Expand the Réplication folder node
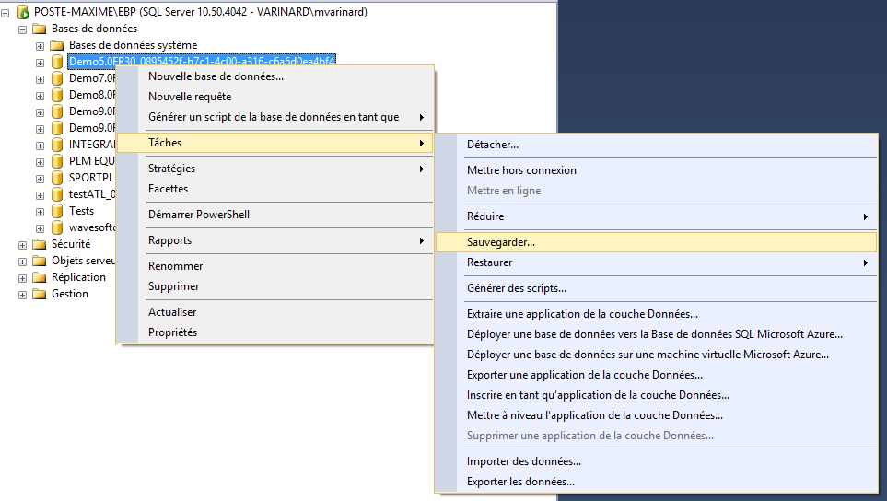This screenshot has width=887, height=501. (x=23, y=277)
